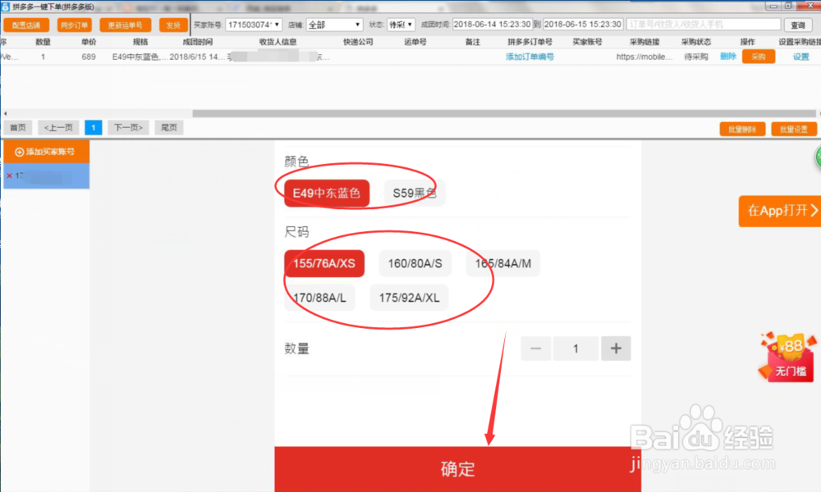Image resolution: width=821 pixels, height=492 pixels.
Task: Select color S59黑色
Action: 414,193
